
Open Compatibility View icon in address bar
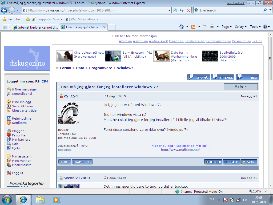click(x=175, y=10)
